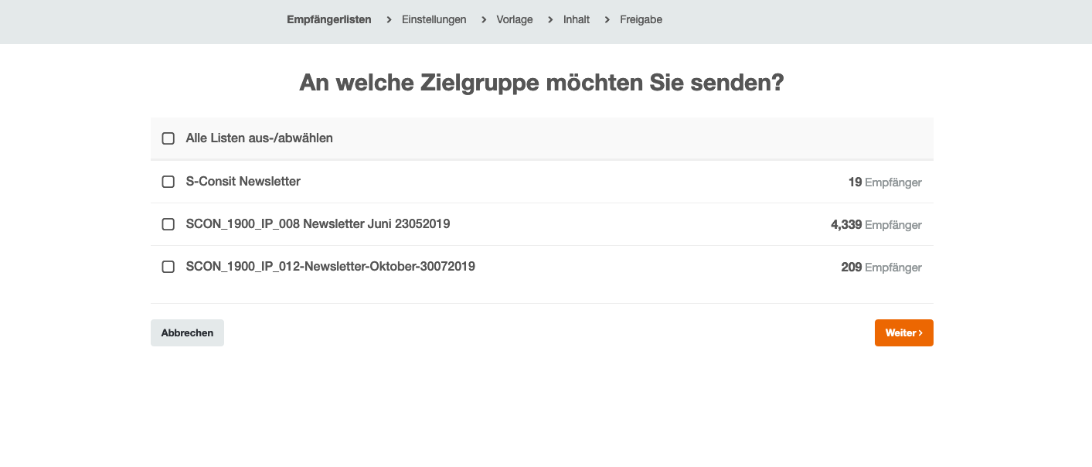Click the '4,339 Empfänger' count
Screen dimensions: 1092x467
pos(876,225)
